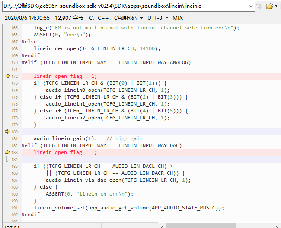Click the horizontal scrollbar left arrow

pyautogui.click(x=162, y=226)
